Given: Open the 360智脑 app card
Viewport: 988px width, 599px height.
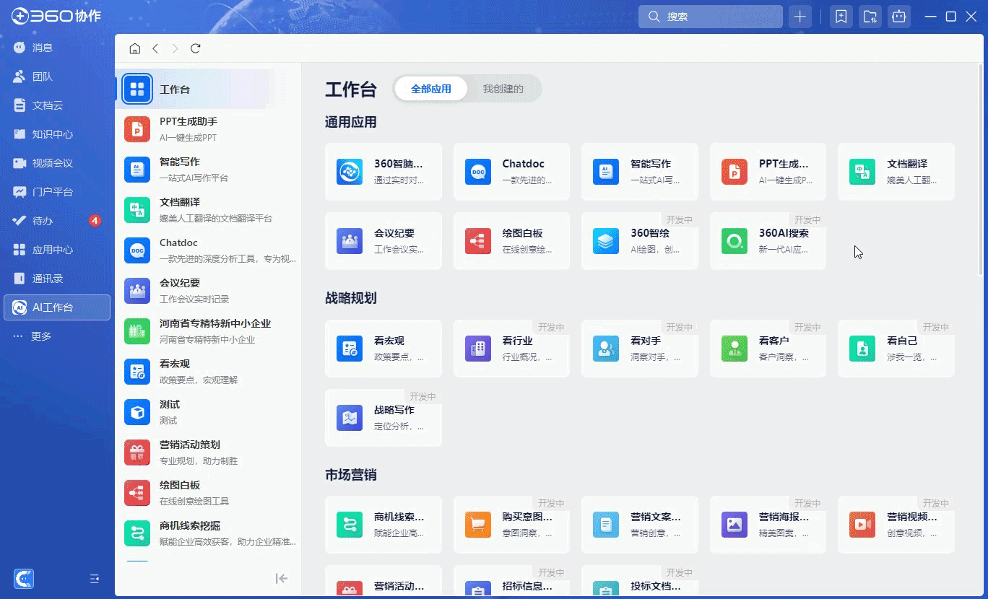Looking at the screenshot, I should (x=383, y=172).
